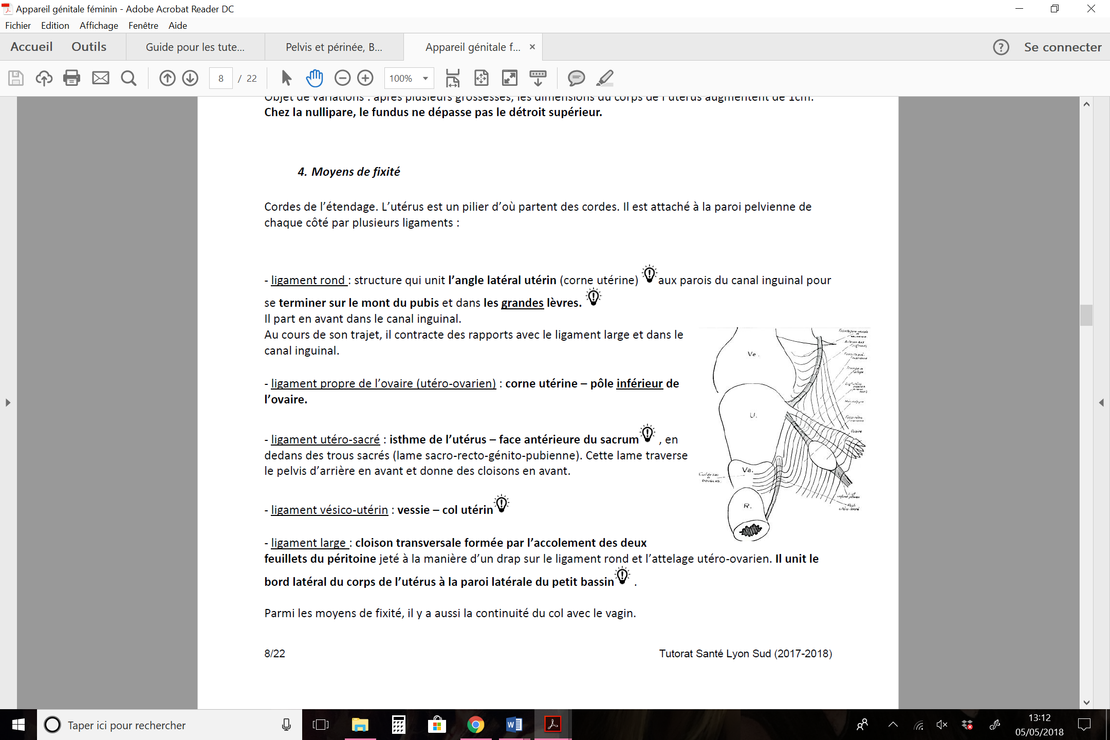Click the page number field

221,78
